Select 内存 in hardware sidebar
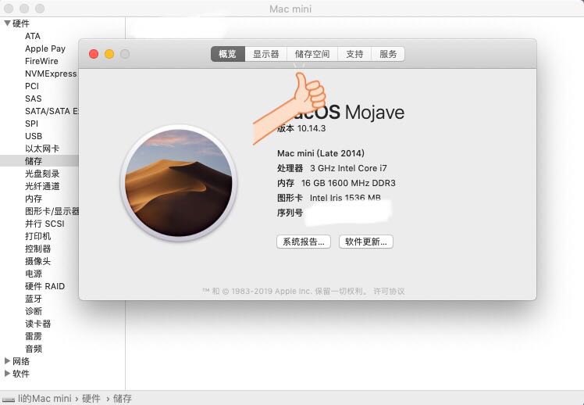This screenshot has height=405, width=584. coord(34,199)
